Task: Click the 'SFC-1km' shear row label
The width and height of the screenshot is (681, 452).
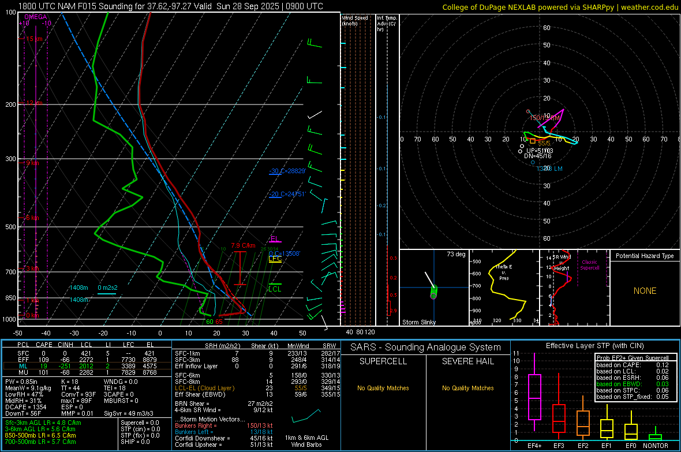Action: (x=188, y=353)
